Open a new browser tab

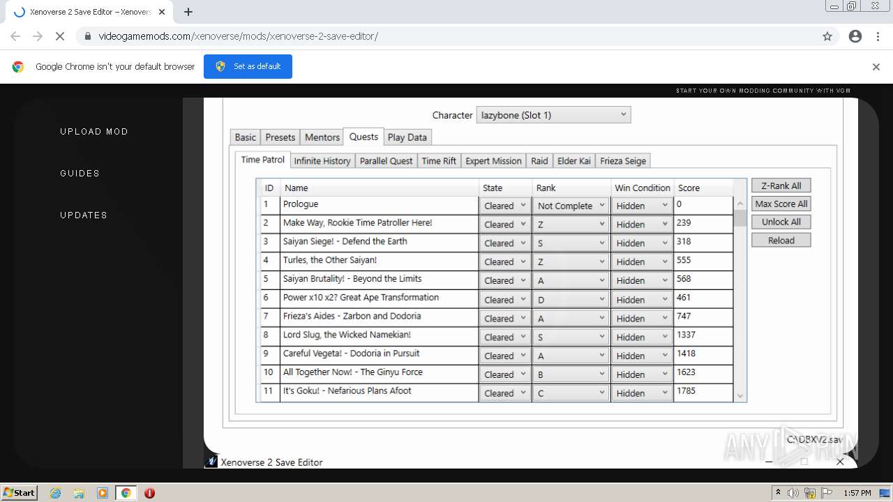click(188, 12)
